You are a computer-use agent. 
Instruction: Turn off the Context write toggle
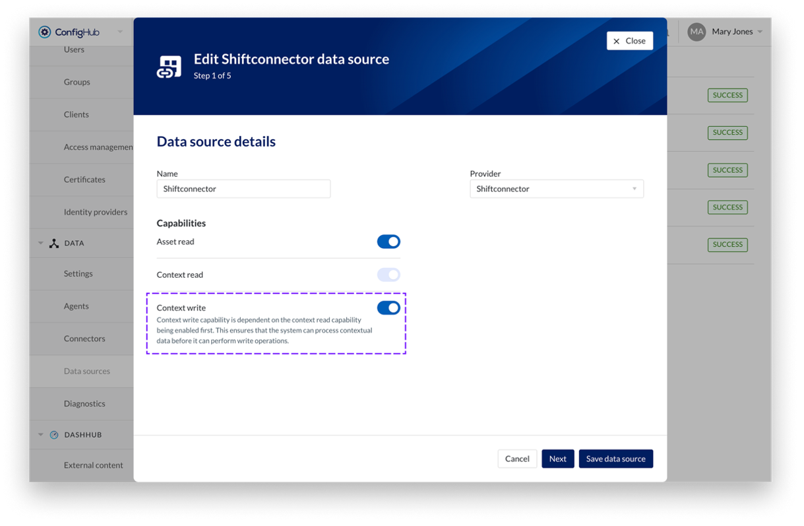(388, 308)
